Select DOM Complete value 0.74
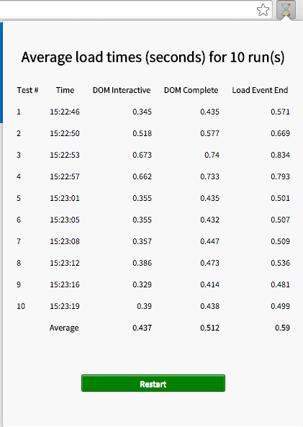 point(212,155)
